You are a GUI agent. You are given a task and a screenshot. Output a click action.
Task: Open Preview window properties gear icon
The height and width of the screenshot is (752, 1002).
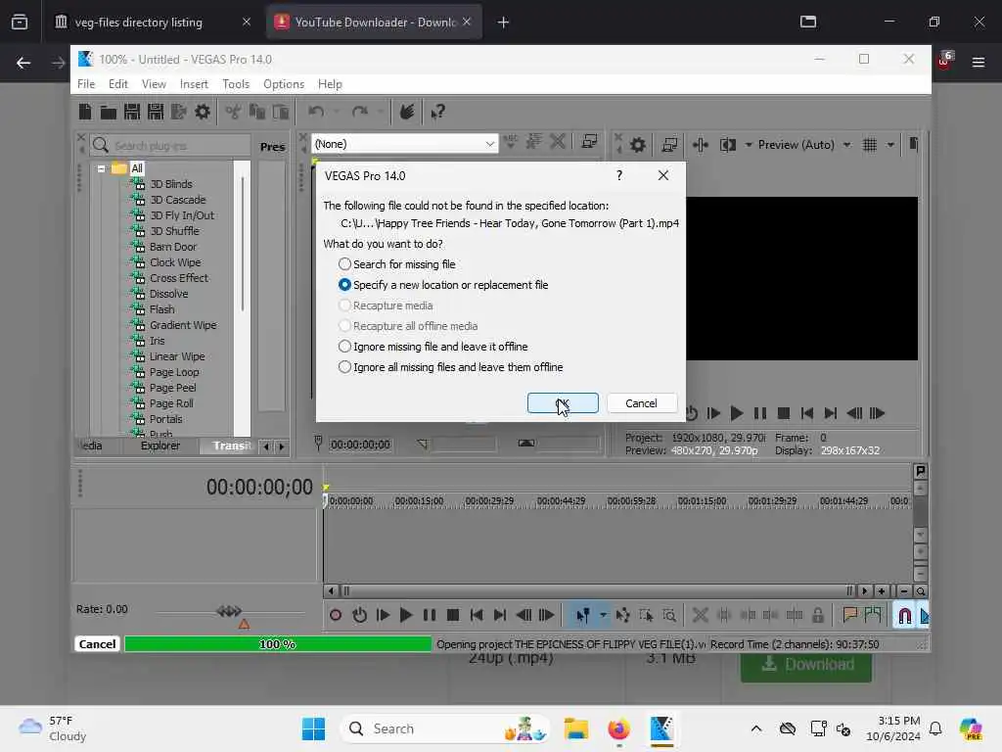pos(638,145)
